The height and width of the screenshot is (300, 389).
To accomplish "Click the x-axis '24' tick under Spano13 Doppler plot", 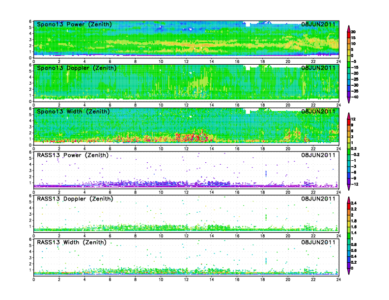I will click(x=338, y=105).
